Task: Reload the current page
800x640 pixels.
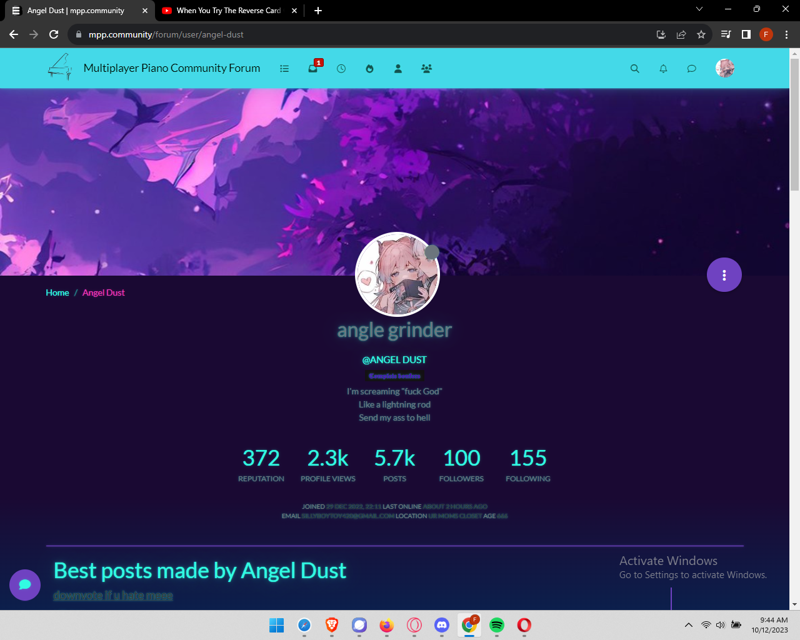Action: pyautogui.click(x=54, y=34)
